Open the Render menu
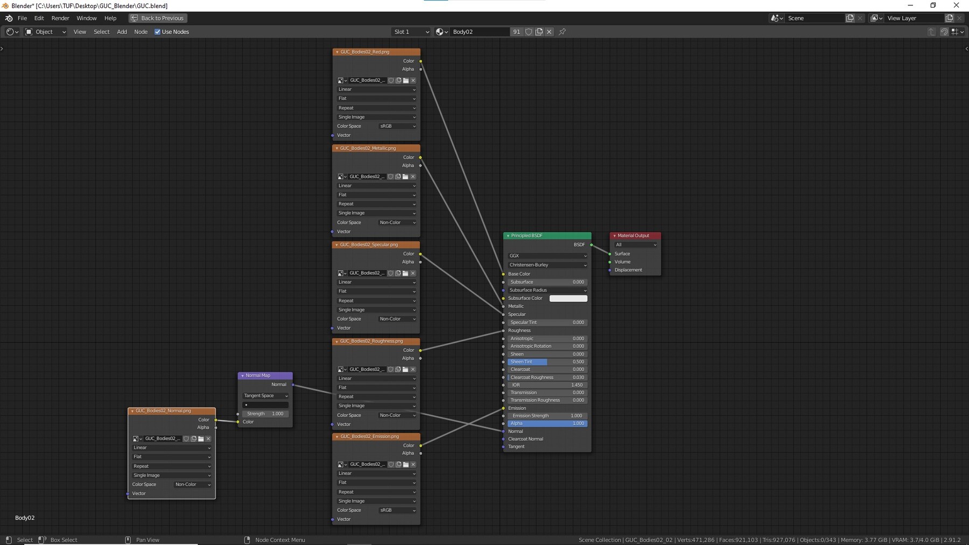 point(60,18)
